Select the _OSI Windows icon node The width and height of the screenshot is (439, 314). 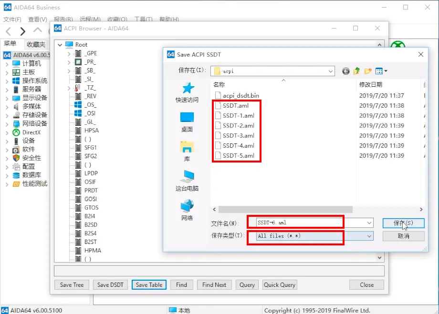point(78,113)
